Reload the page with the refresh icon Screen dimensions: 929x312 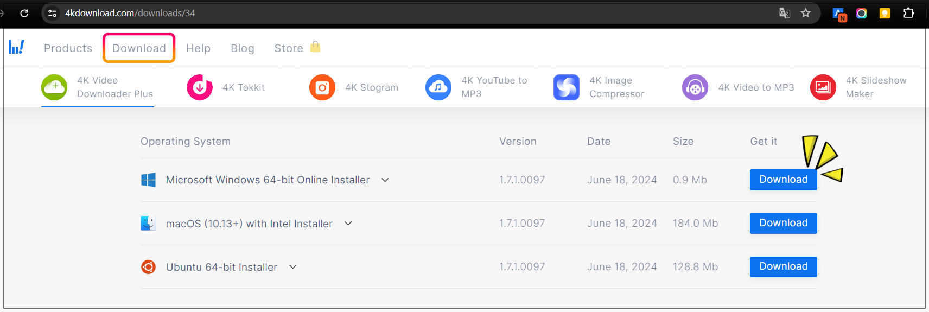(x=24, y=13)
